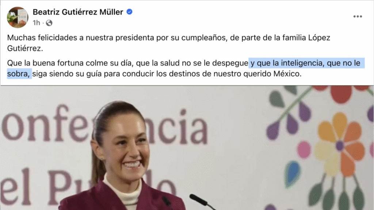Image resolution: width=374 pixels, height=210 pixels.
Task: Click the word "México." ending the post
Action: 287,74
